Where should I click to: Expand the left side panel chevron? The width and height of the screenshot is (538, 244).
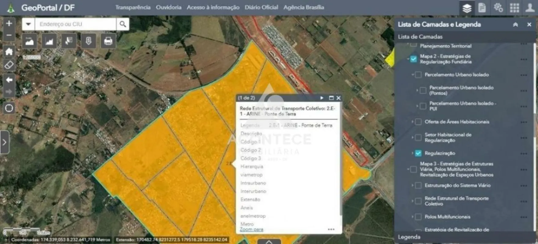tap(4, 142)
